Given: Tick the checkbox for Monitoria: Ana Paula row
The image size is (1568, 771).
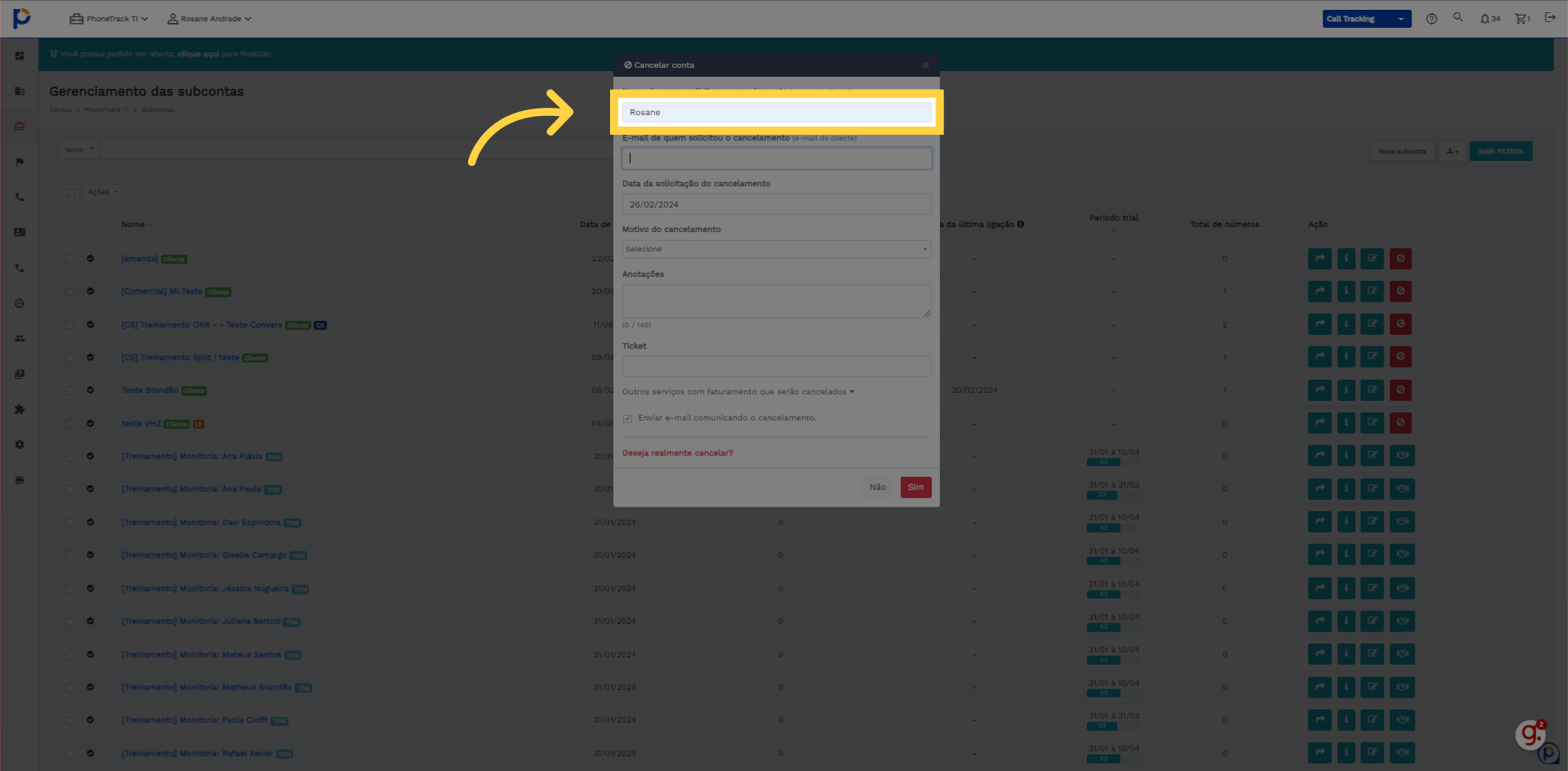Looking at the screenshot, I should click(x=70, y=489).
